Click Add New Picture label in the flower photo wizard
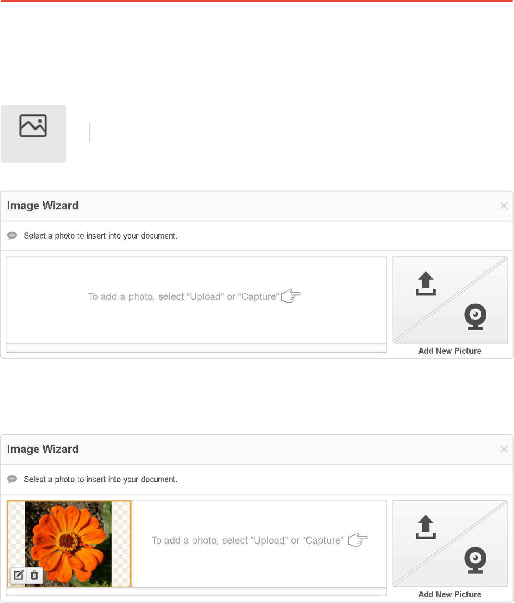 tap(450, 594)
